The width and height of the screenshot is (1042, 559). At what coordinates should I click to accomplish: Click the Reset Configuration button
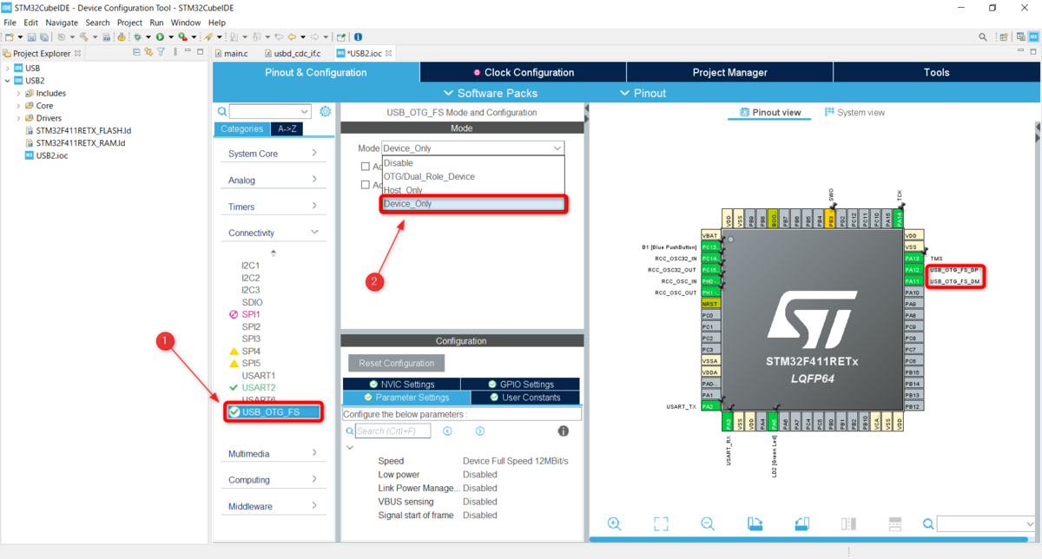pos(397,363)
